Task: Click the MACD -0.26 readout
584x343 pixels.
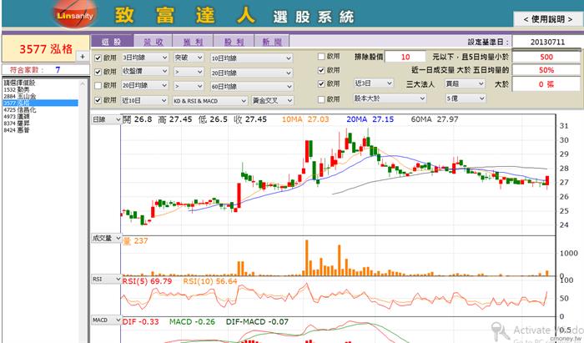Action: click(x=192, y=322)
